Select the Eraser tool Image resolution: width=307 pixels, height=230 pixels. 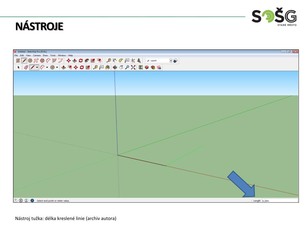[26, 67]
